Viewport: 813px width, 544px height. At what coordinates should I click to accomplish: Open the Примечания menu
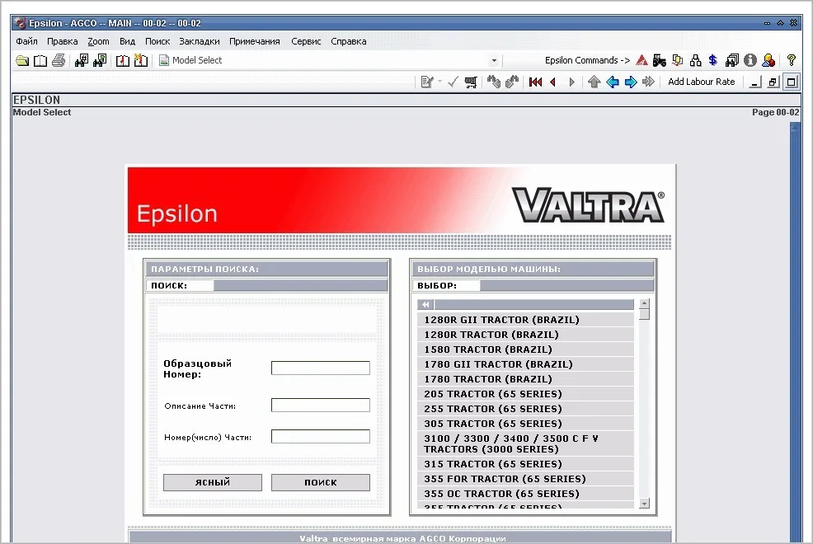click(255, 41)
